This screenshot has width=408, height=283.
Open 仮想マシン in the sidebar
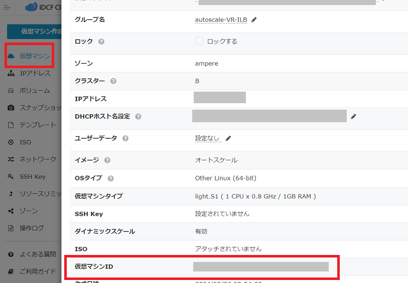click(34, 56)
